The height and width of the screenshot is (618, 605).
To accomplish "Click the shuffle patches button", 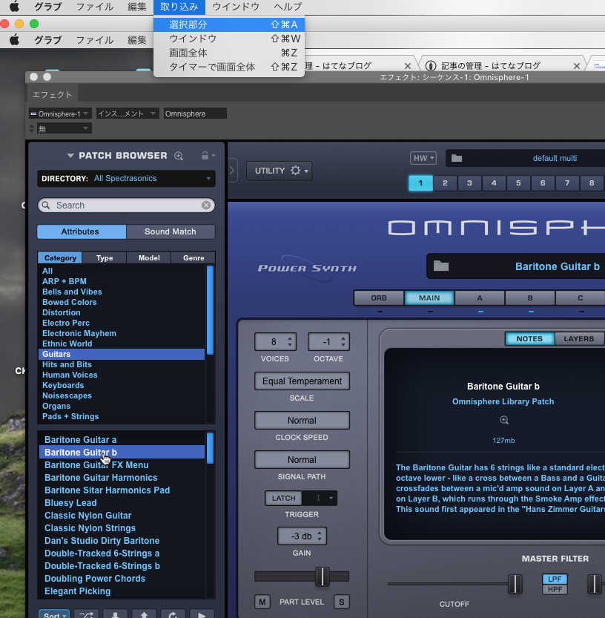I will [87, 614].
